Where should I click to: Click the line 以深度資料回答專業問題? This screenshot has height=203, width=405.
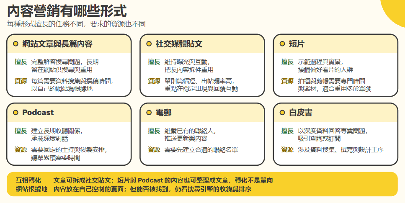pyautogui.click(x=331, y=131)
